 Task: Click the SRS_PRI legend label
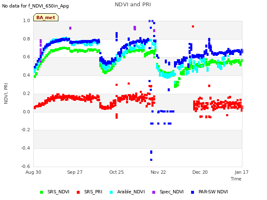pos(93,192)
